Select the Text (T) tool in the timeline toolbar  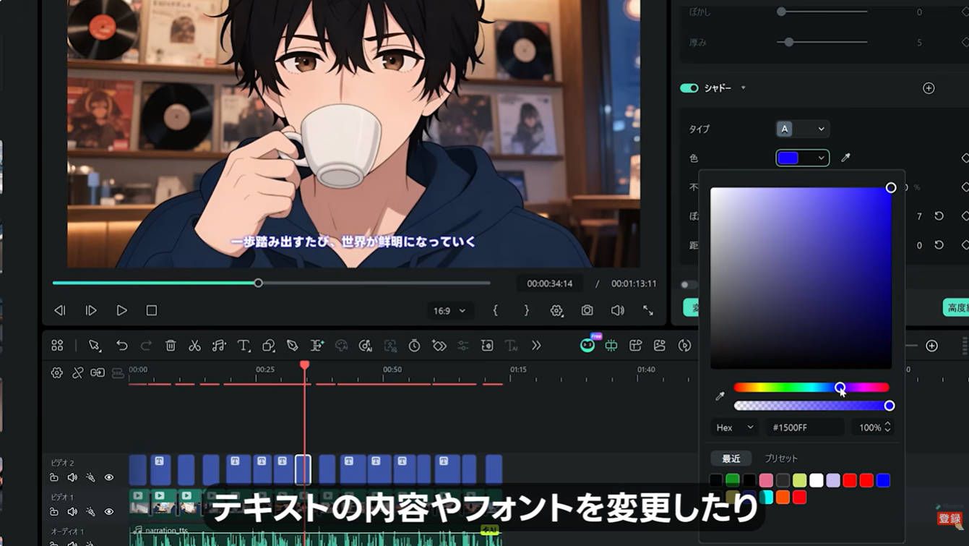point(244,346)
